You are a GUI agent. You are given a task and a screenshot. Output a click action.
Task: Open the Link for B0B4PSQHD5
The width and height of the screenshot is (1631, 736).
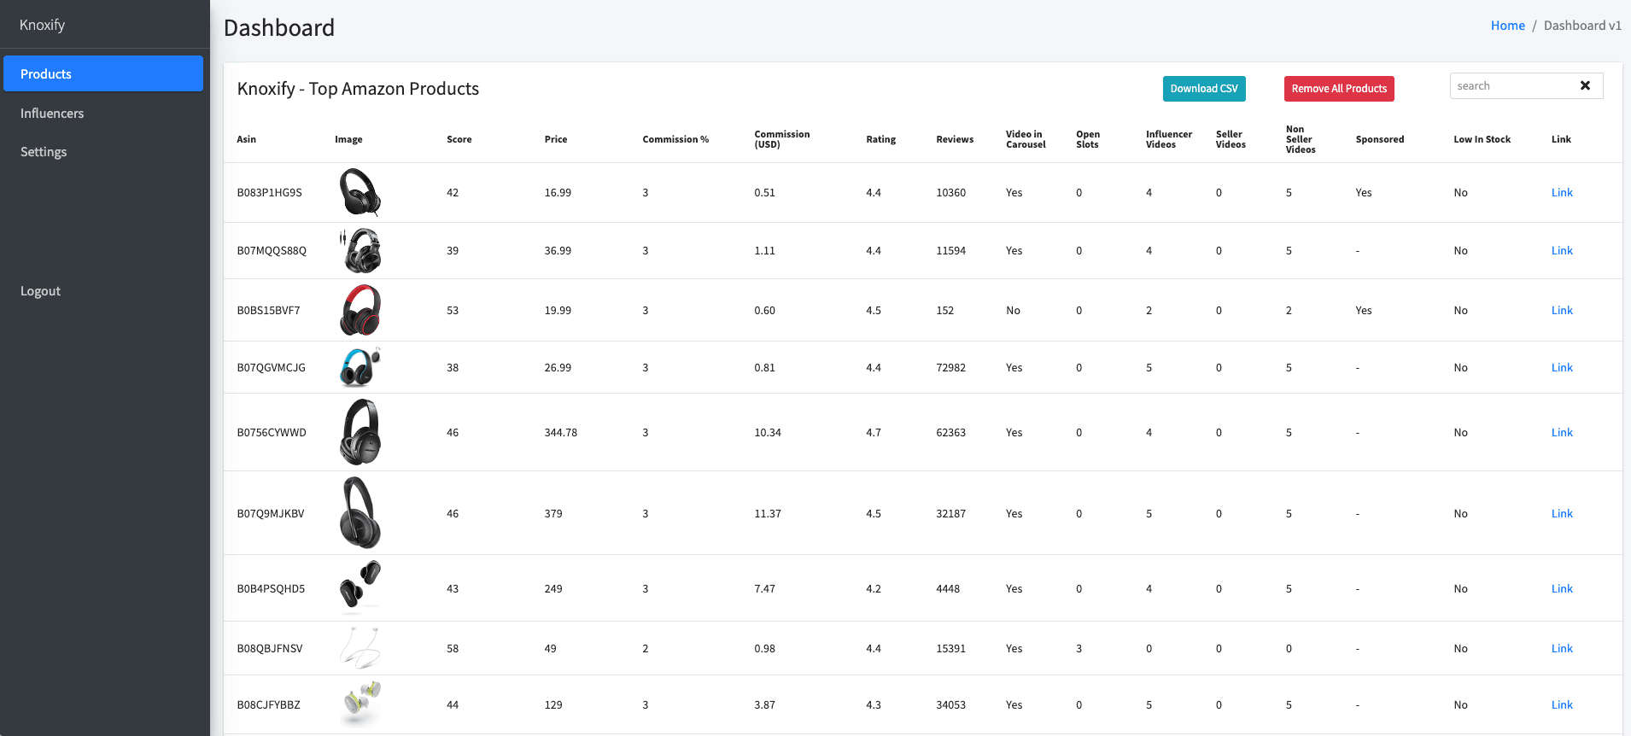[x=1562, y=588]
